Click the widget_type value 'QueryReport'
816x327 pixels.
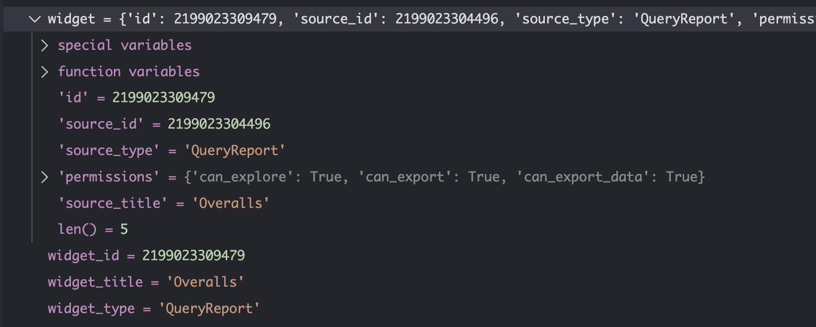(209, 309)
